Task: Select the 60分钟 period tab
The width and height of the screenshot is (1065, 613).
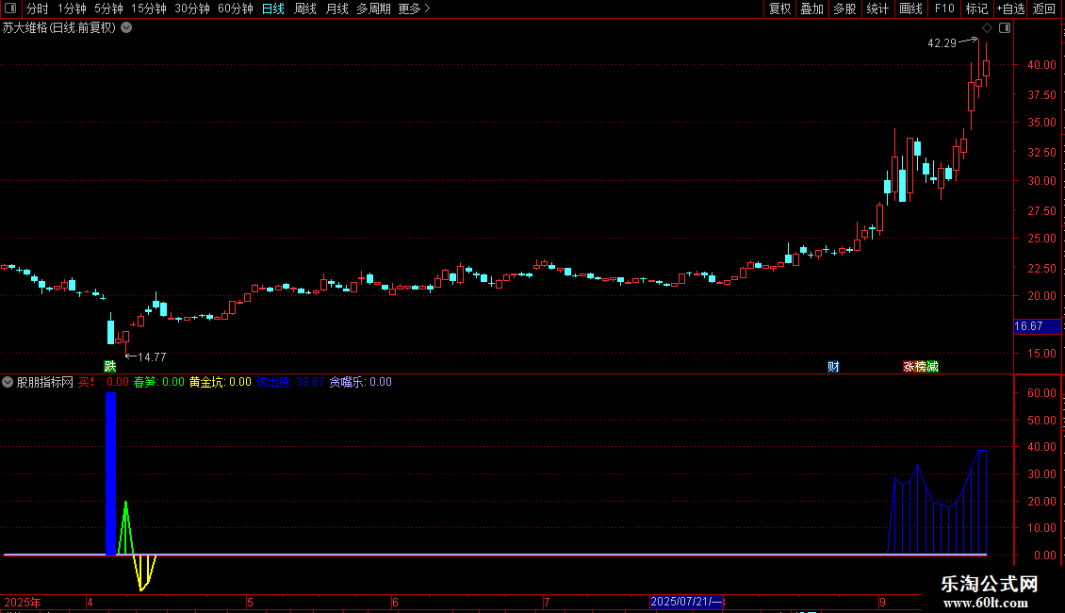Action: pos(235,8)
